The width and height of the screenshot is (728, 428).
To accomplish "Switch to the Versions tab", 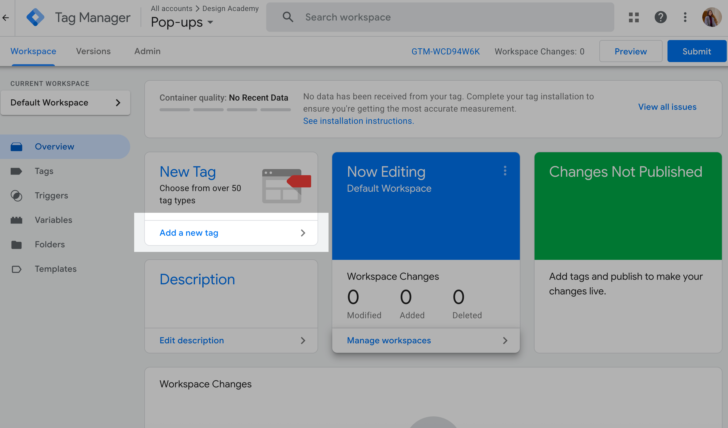I will [x=93, y=51].
